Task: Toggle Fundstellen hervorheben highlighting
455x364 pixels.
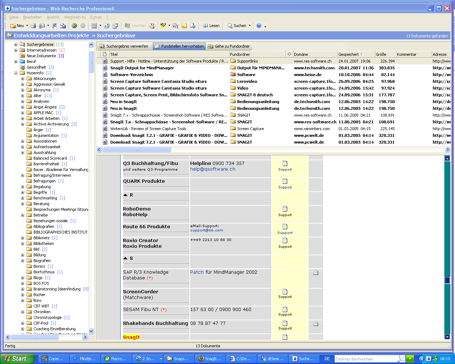Action: click(x=179, y=46)
